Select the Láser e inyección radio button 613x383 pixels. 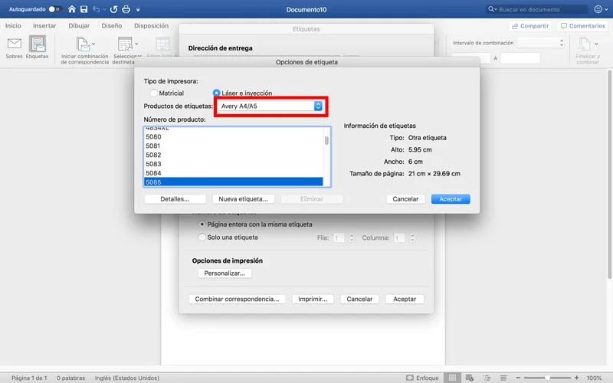tap(216, 93)
